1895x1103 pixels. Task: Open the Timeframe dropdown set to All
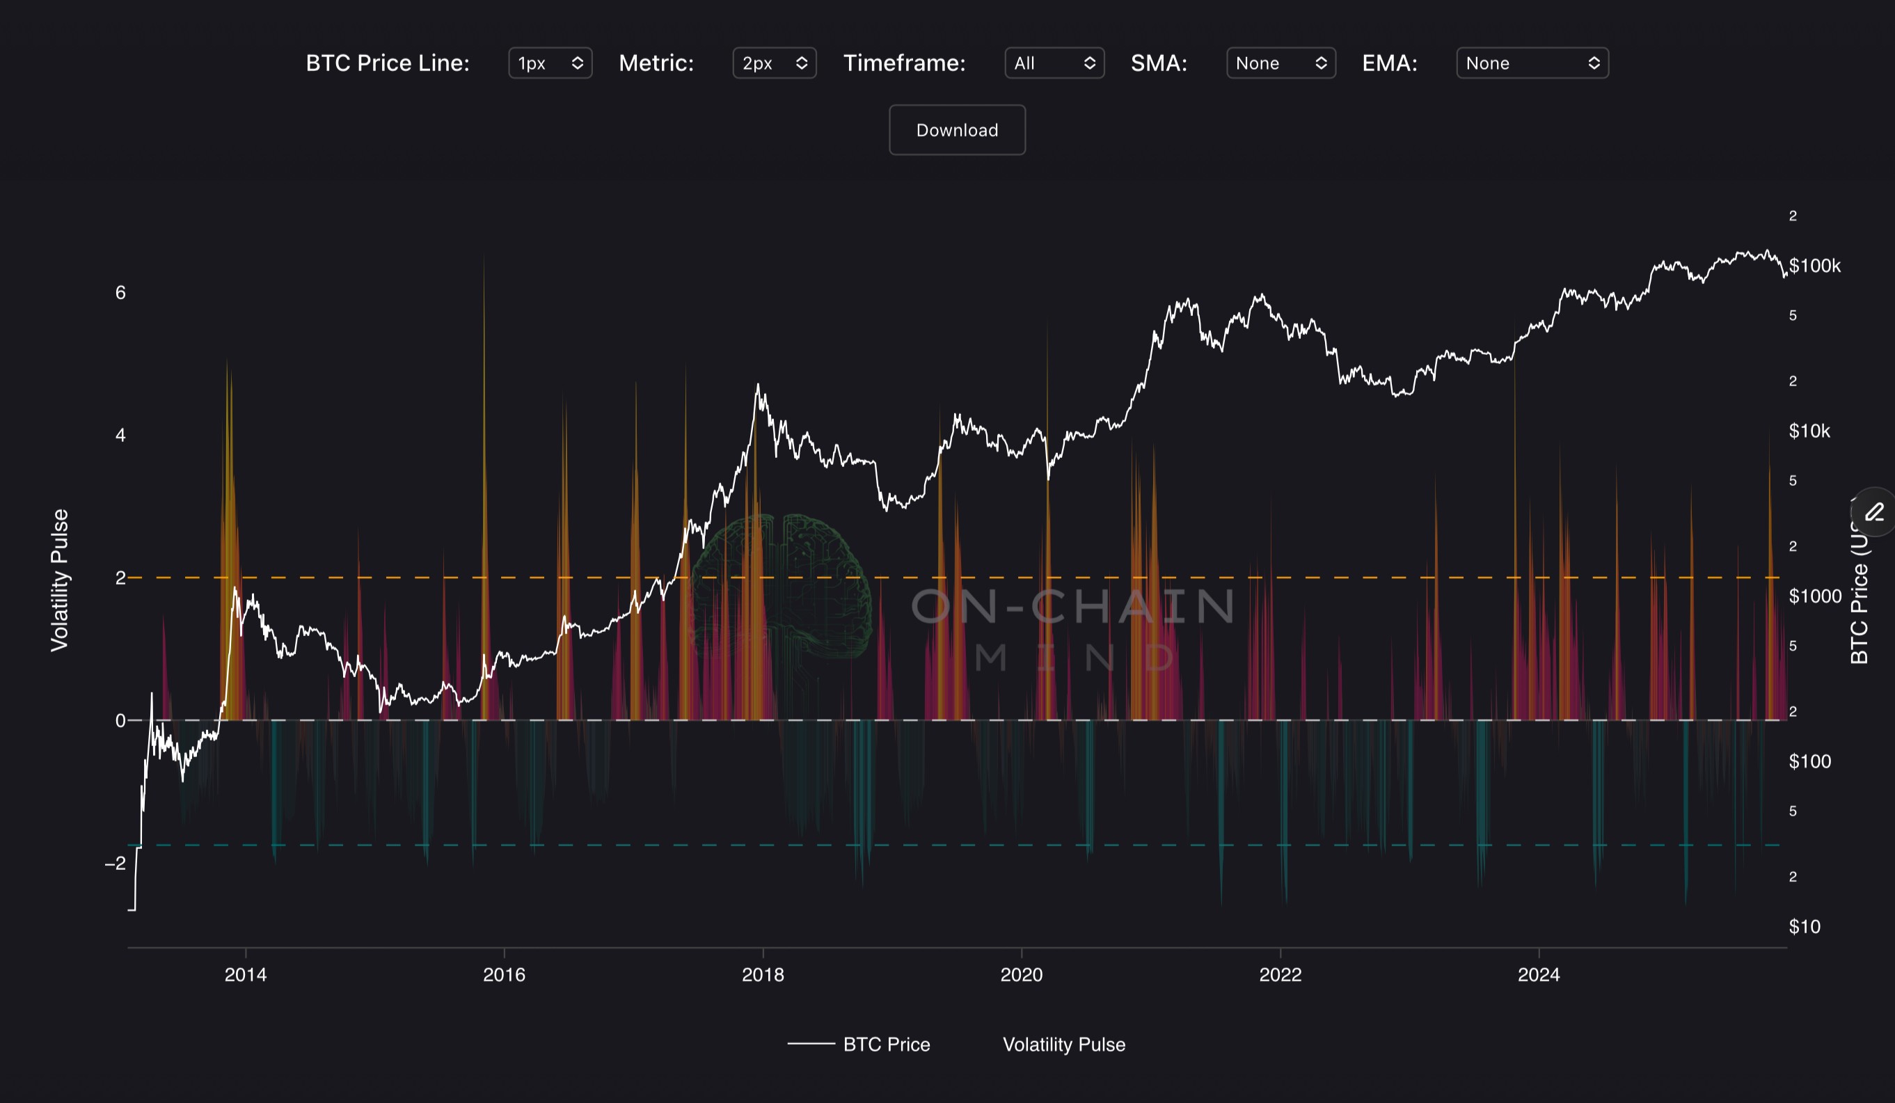point(1054,63)
